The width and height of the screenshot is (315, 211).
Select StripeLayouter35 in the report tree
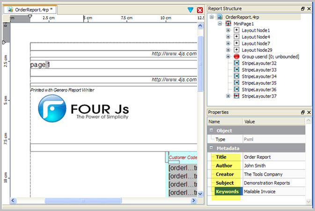pos(259,83)
